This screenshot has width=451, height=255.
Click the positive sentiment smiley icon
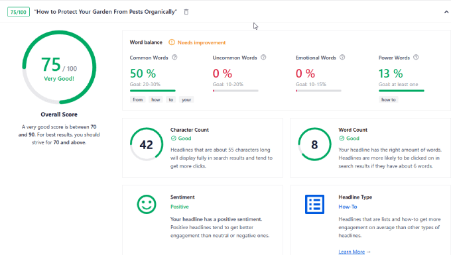147,205
